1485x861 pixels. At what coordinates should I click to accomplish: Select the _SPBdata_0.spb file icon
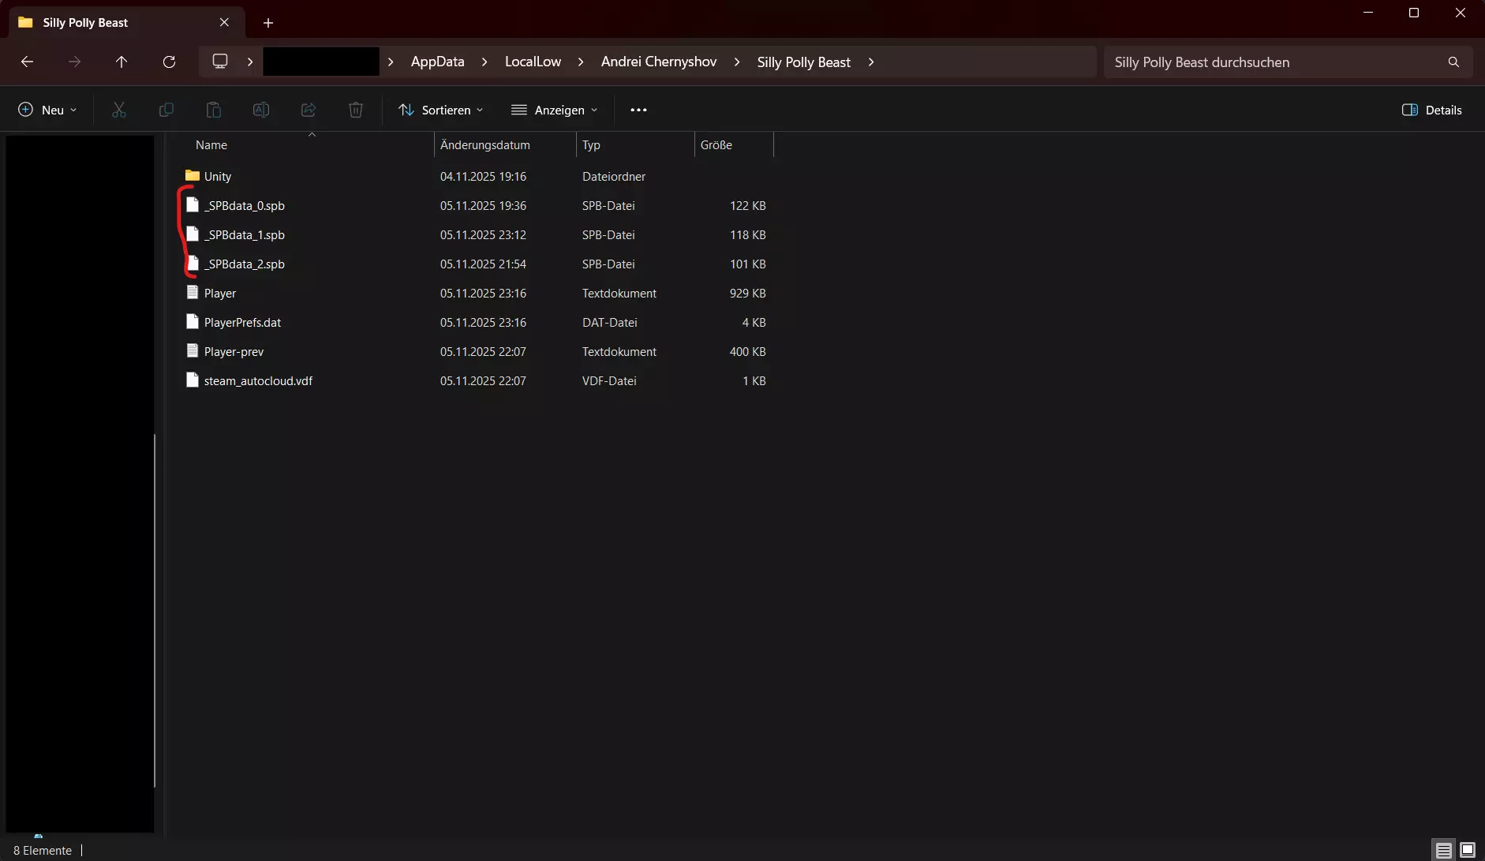click(192, 204)
